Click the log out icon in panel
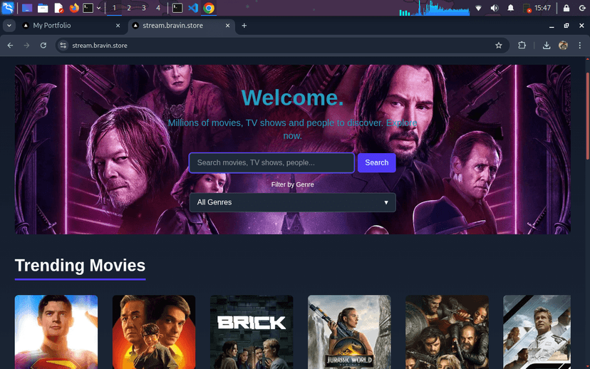 (x=582, y=8)
